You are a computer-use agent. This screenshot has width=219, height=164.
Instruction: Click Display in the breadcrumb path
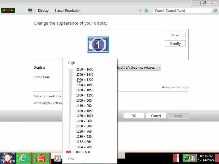(43, 11)
